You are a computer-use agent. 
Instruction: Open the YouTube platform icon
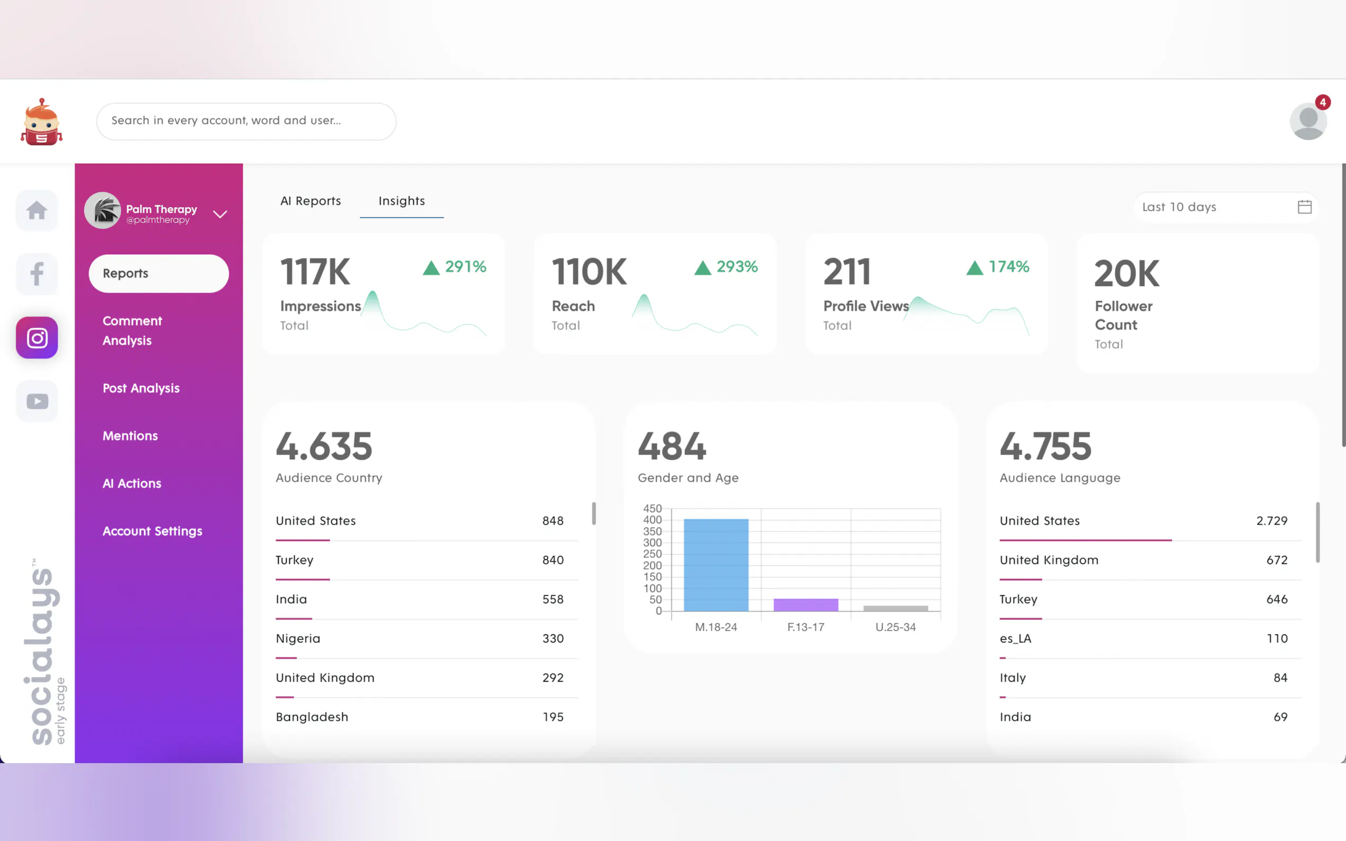pos(37,401)
